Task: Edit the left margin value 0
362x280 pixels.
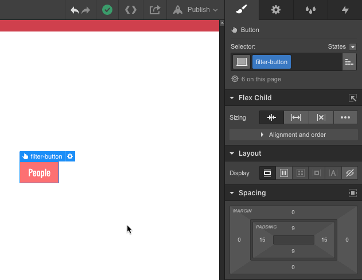Action: click(239, 240)
